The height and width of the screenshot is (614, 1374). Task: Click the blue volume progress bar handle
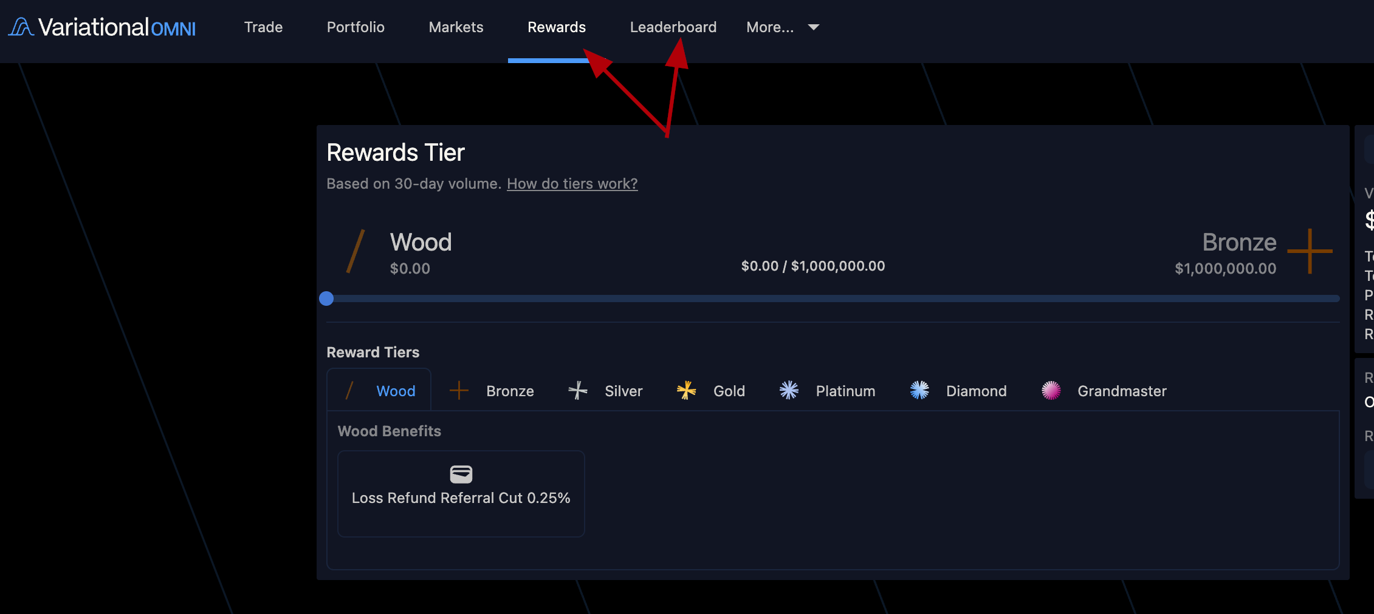[326, 299]
